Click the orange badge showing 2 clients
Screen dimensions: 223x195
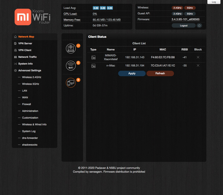[79, 80]
